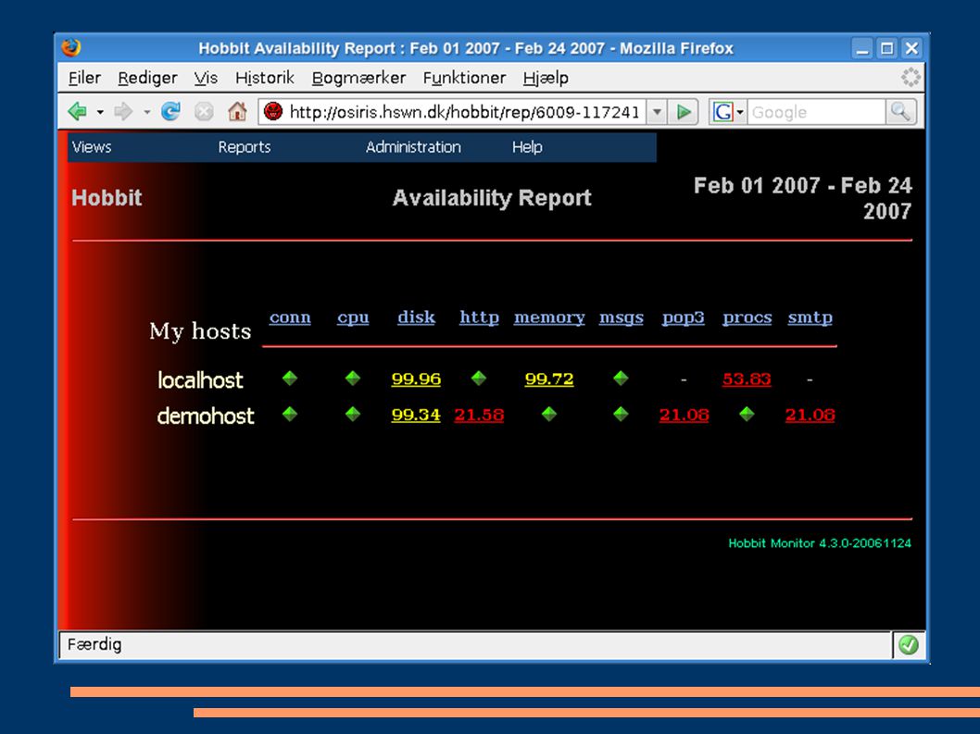Expand the address bar URL dropdown
The height and width of the screenshot is (734, 980).
(x=657, y=112)
